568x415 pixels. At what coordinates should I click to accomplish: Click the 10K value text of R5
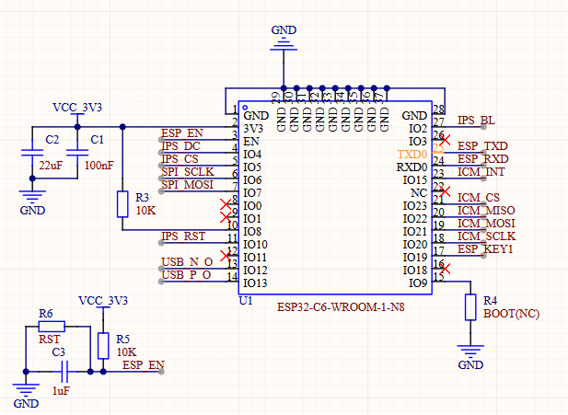tap(126, 352)
